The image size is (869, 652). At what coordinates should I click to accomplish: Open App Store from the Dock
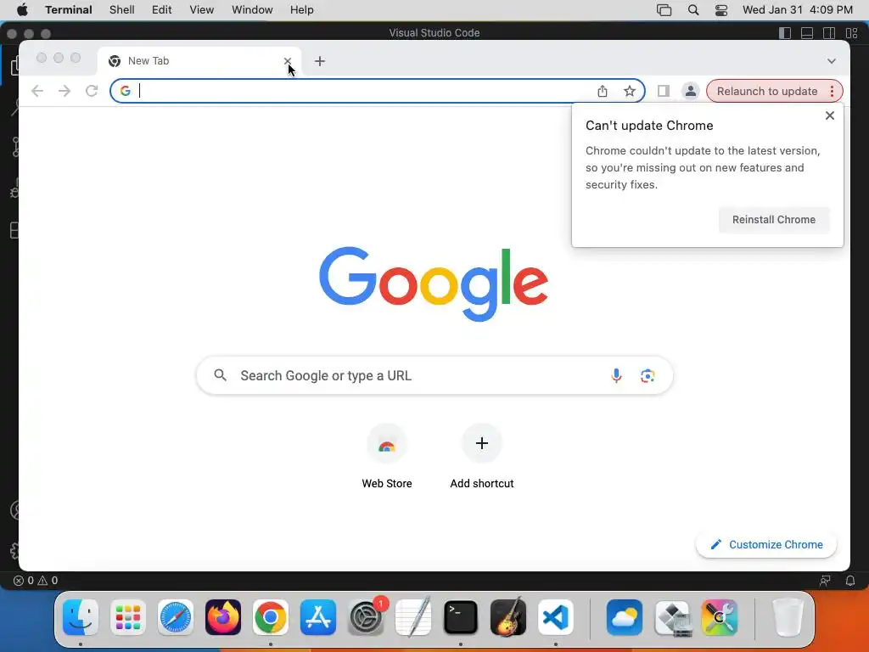click(318, 617)
